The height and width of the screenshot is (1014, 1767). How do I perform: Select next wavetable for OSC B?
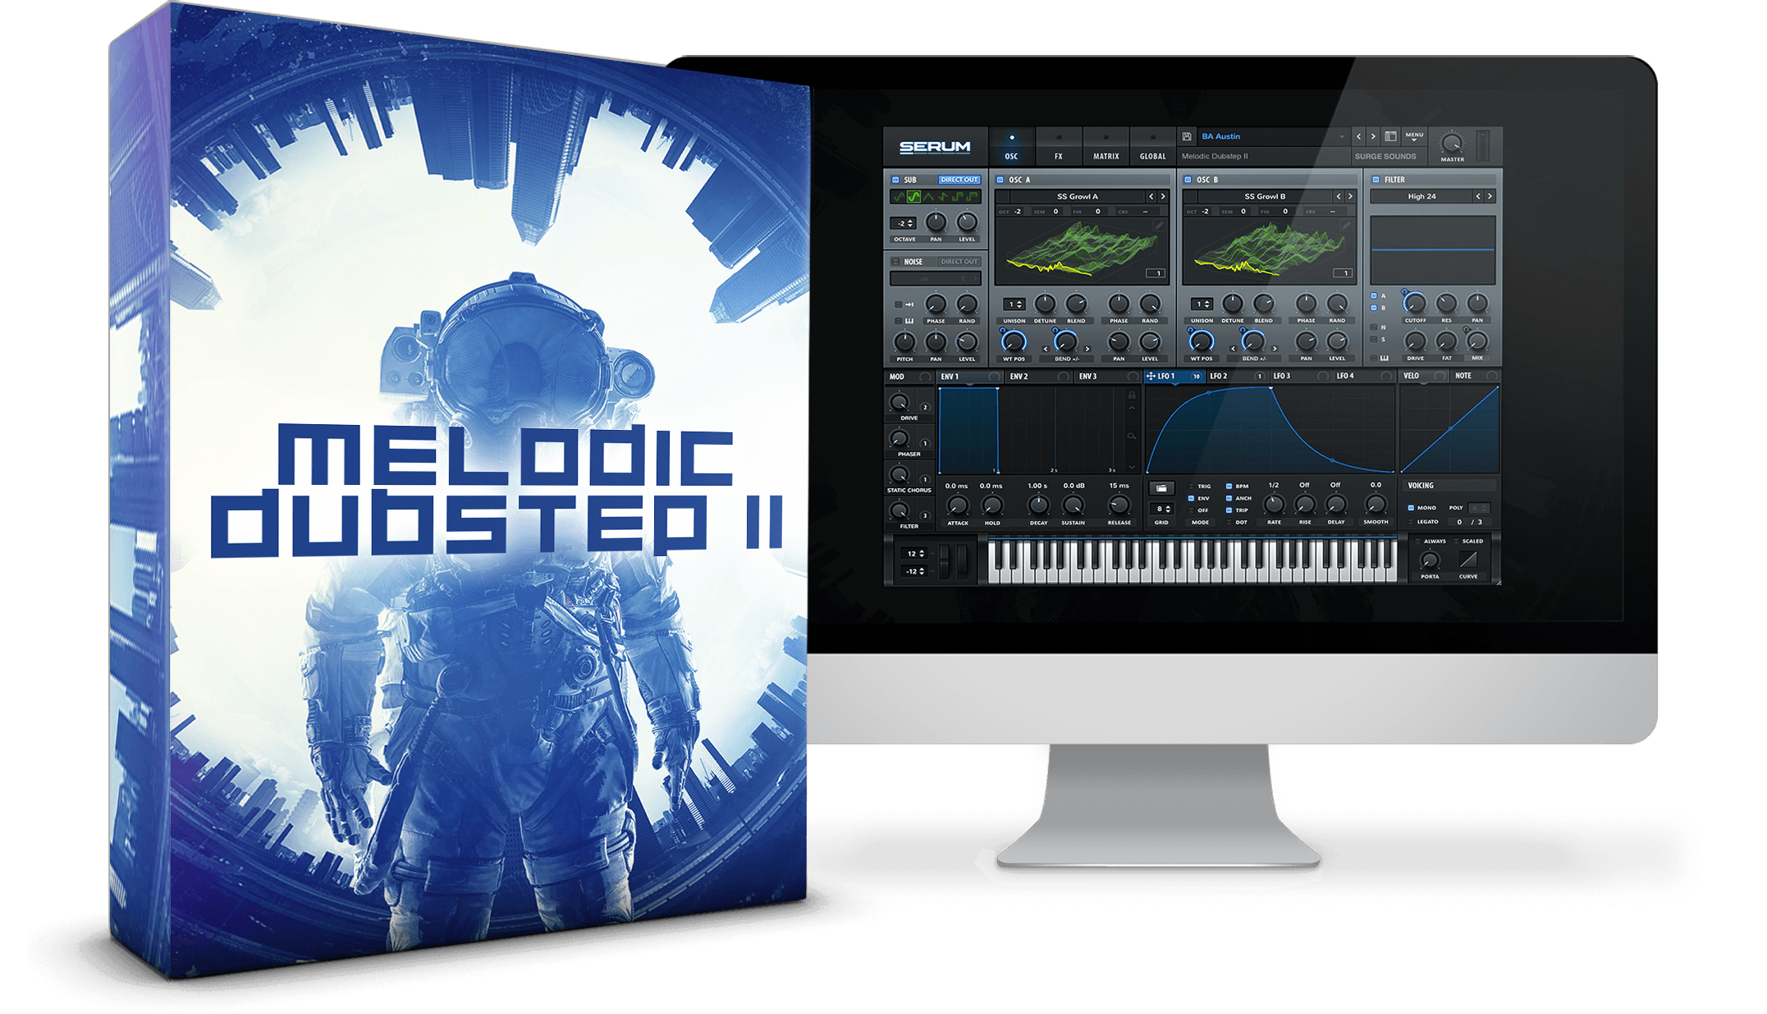click(x=1351, y=197)
